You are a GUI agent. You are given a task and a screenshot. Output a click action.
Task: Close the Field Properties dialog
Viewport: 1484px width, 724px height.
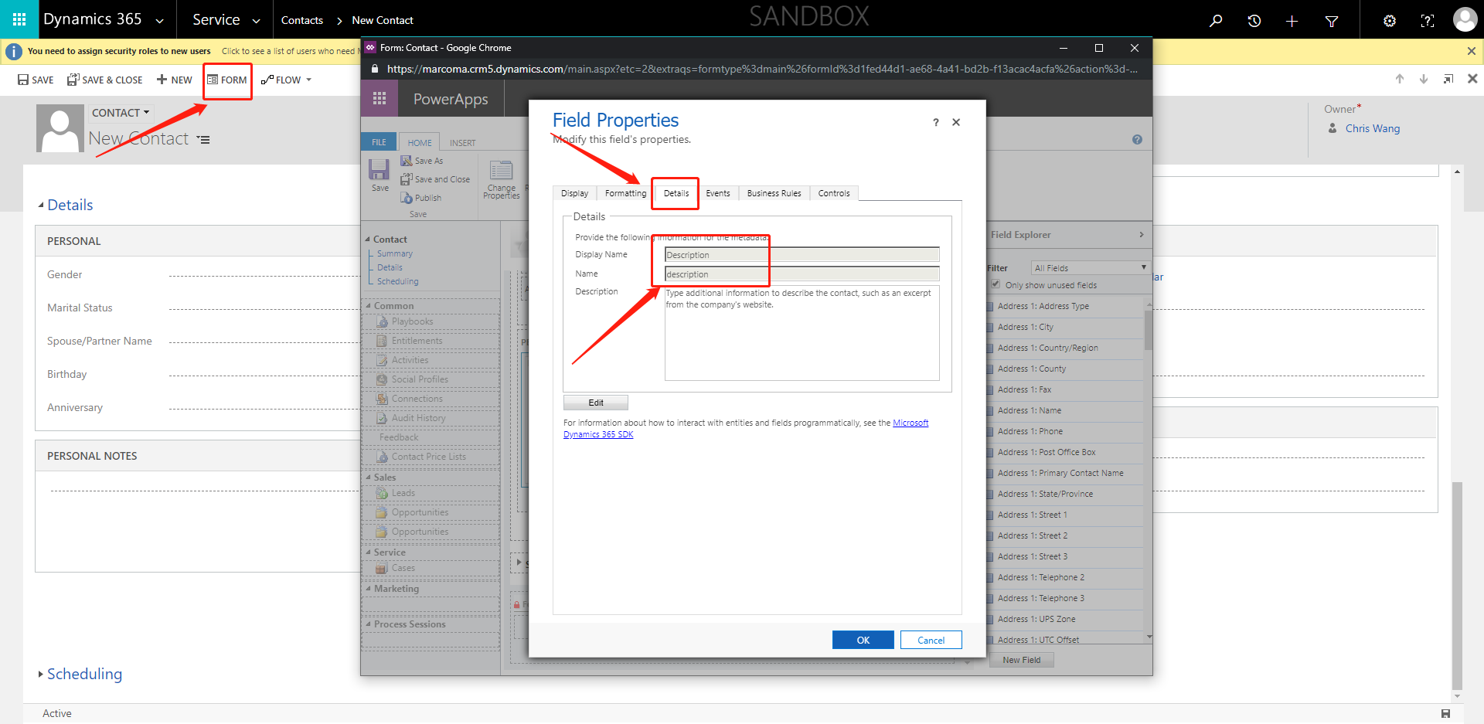[956, 122]
